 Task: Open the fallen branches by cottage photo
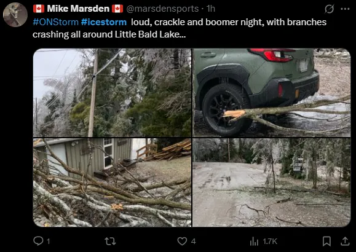click(112, 183)
